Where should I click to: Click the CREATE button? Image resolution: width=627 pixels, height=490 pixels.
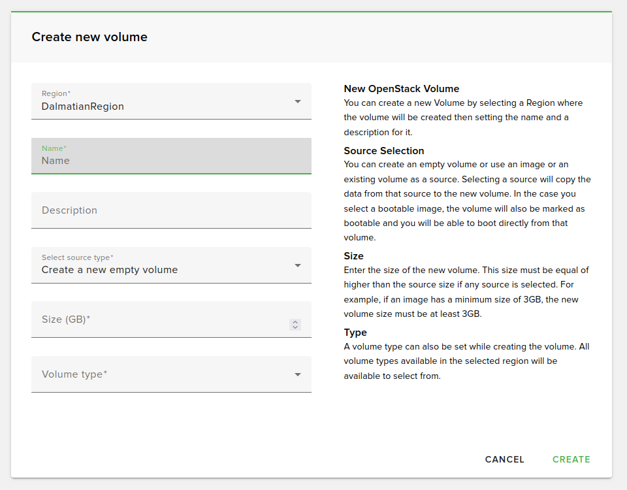(x=571, y=459)
